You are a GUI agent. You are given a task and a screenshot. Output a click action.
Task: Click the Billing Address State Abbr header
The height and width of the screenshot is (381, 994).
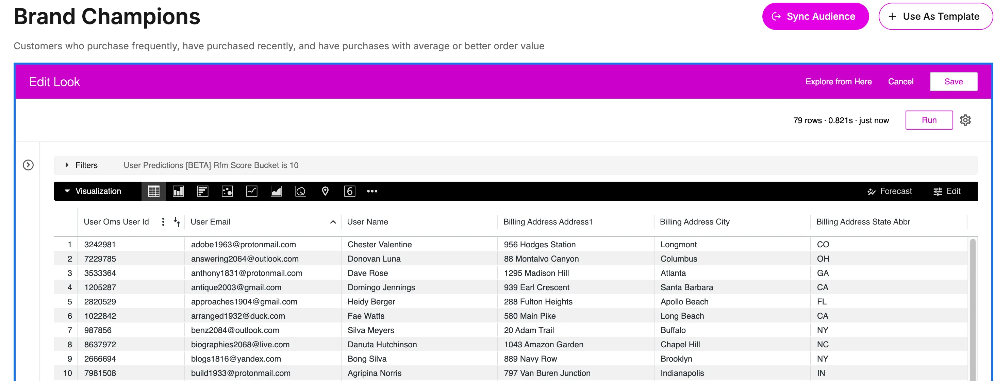click(863, 221)
